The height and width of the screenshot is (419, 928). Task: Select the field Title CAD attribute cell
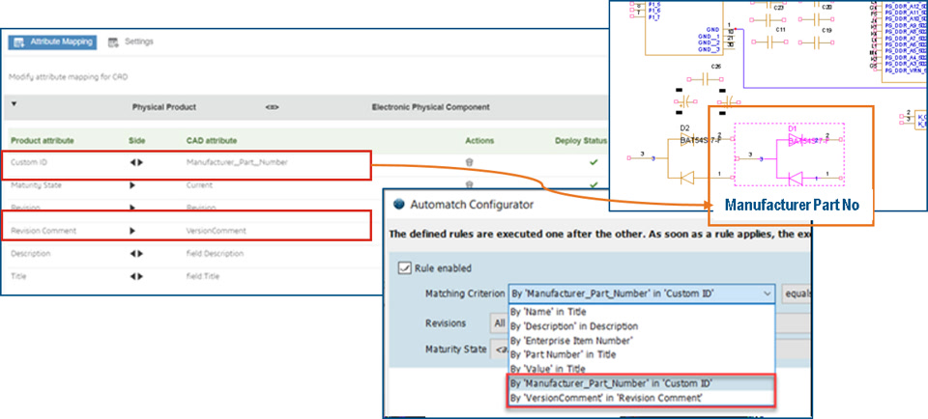(x=203, y=276)
